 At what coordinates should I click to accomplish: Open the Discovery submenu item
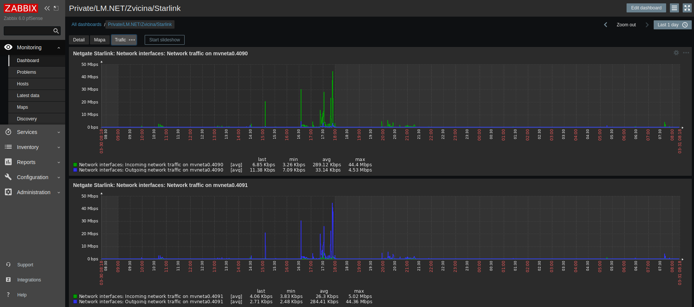tap(37, 119)
